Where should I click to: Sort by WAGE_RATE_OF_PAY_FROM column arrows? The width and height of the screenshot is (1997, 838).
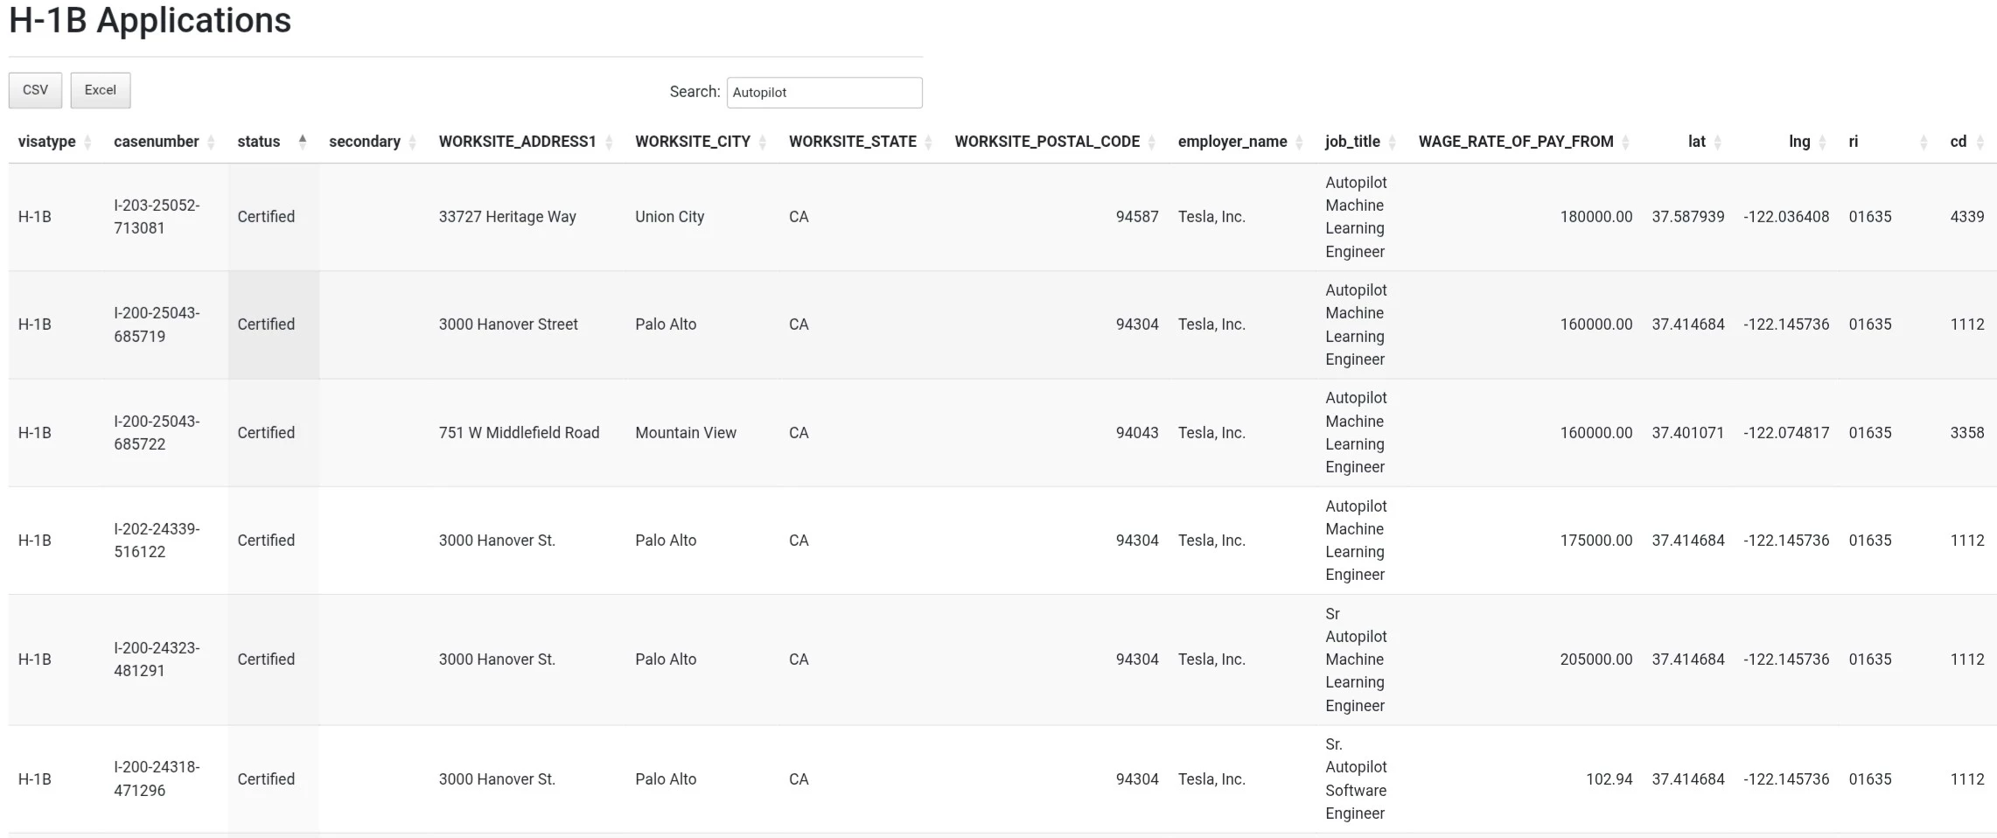(x=1625, y=142)
